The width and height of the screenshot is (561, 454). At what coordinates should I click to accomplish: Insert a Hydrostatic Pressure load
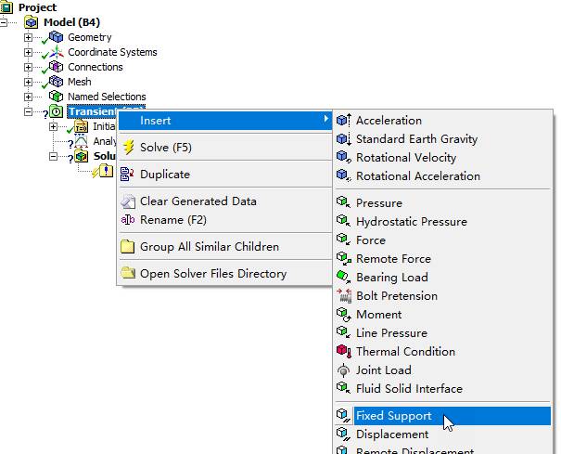(x=411, y=222)
